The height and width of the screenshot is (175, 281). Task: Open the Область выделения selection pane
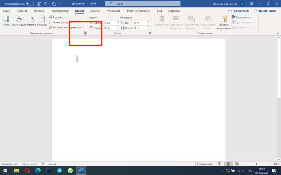click(x=224, y=22)
